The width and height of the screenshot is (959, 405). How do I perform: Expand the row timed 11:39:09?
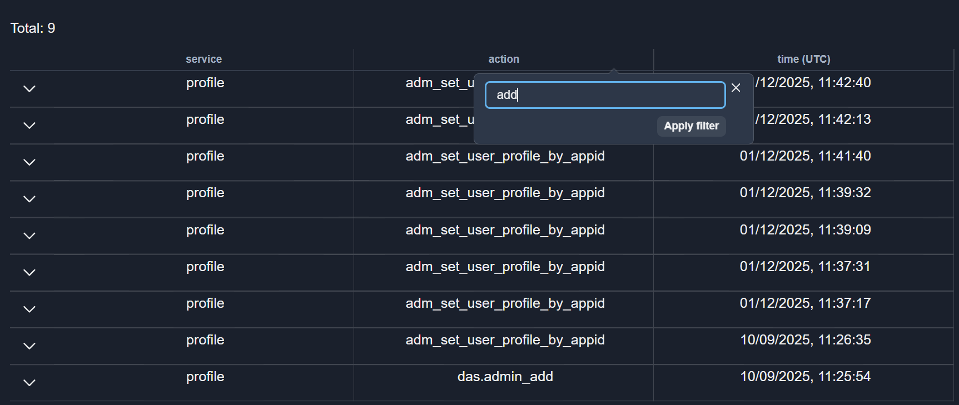(29, 236)
